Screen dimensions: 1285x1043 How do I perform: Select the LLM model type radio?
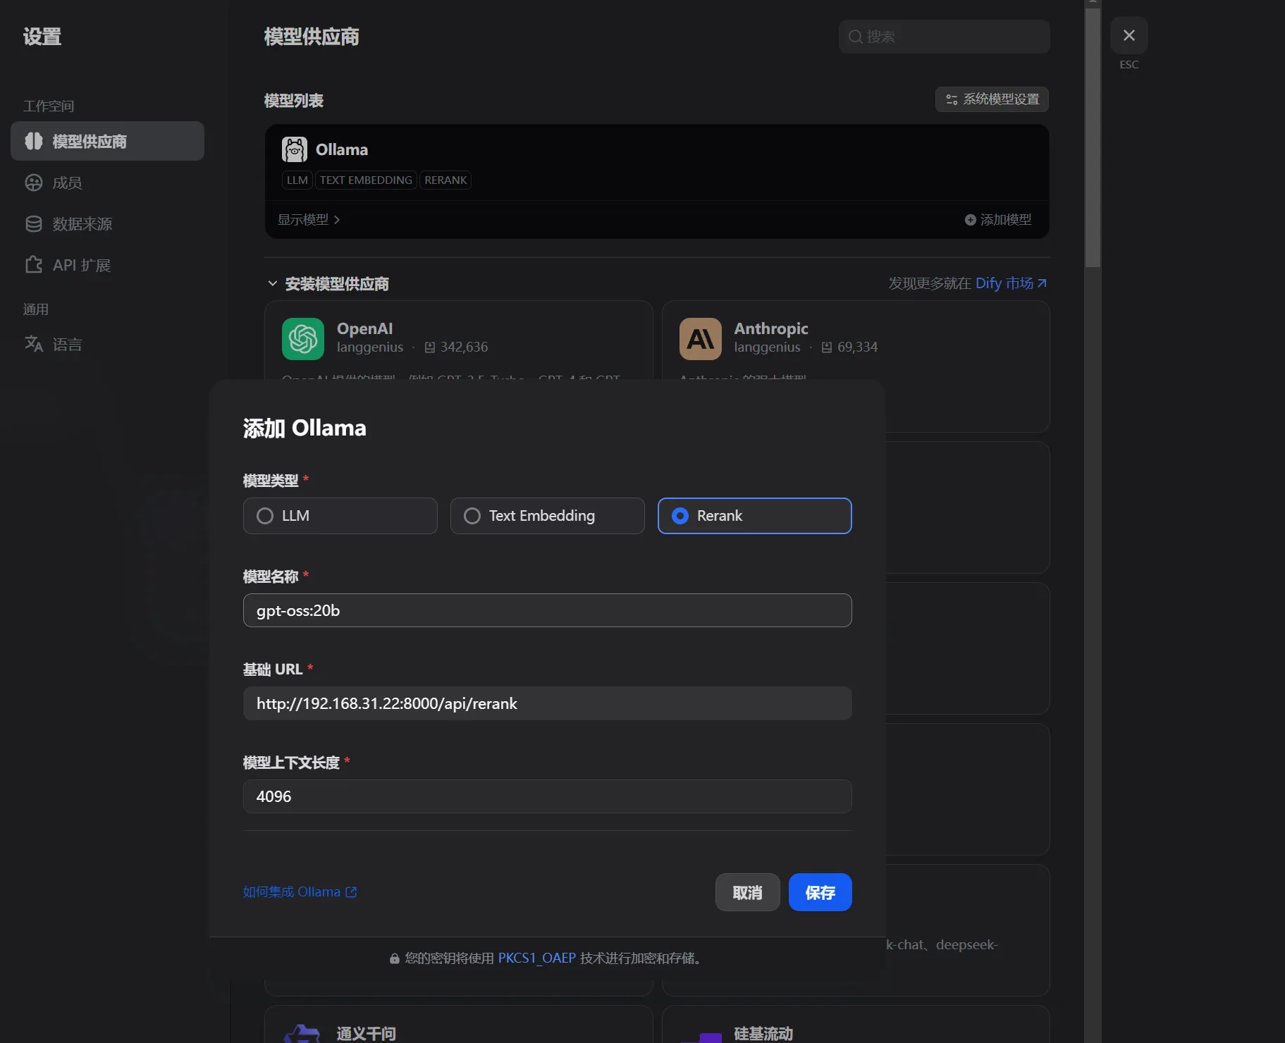[265, 516]
